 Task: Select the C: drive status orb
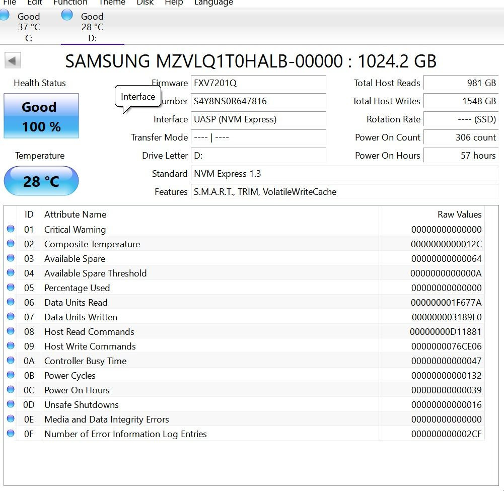(4, 15)
